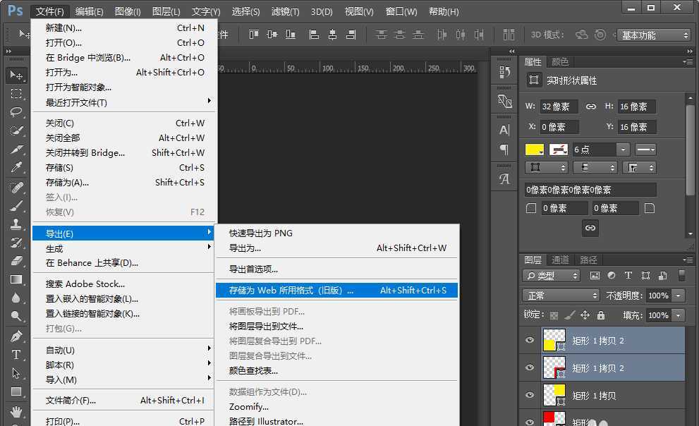The image size is (699, 426).
Task: Hide the 矩形 1 拷贝 layer
Action: pyautogui.click(x=530, y=396)
